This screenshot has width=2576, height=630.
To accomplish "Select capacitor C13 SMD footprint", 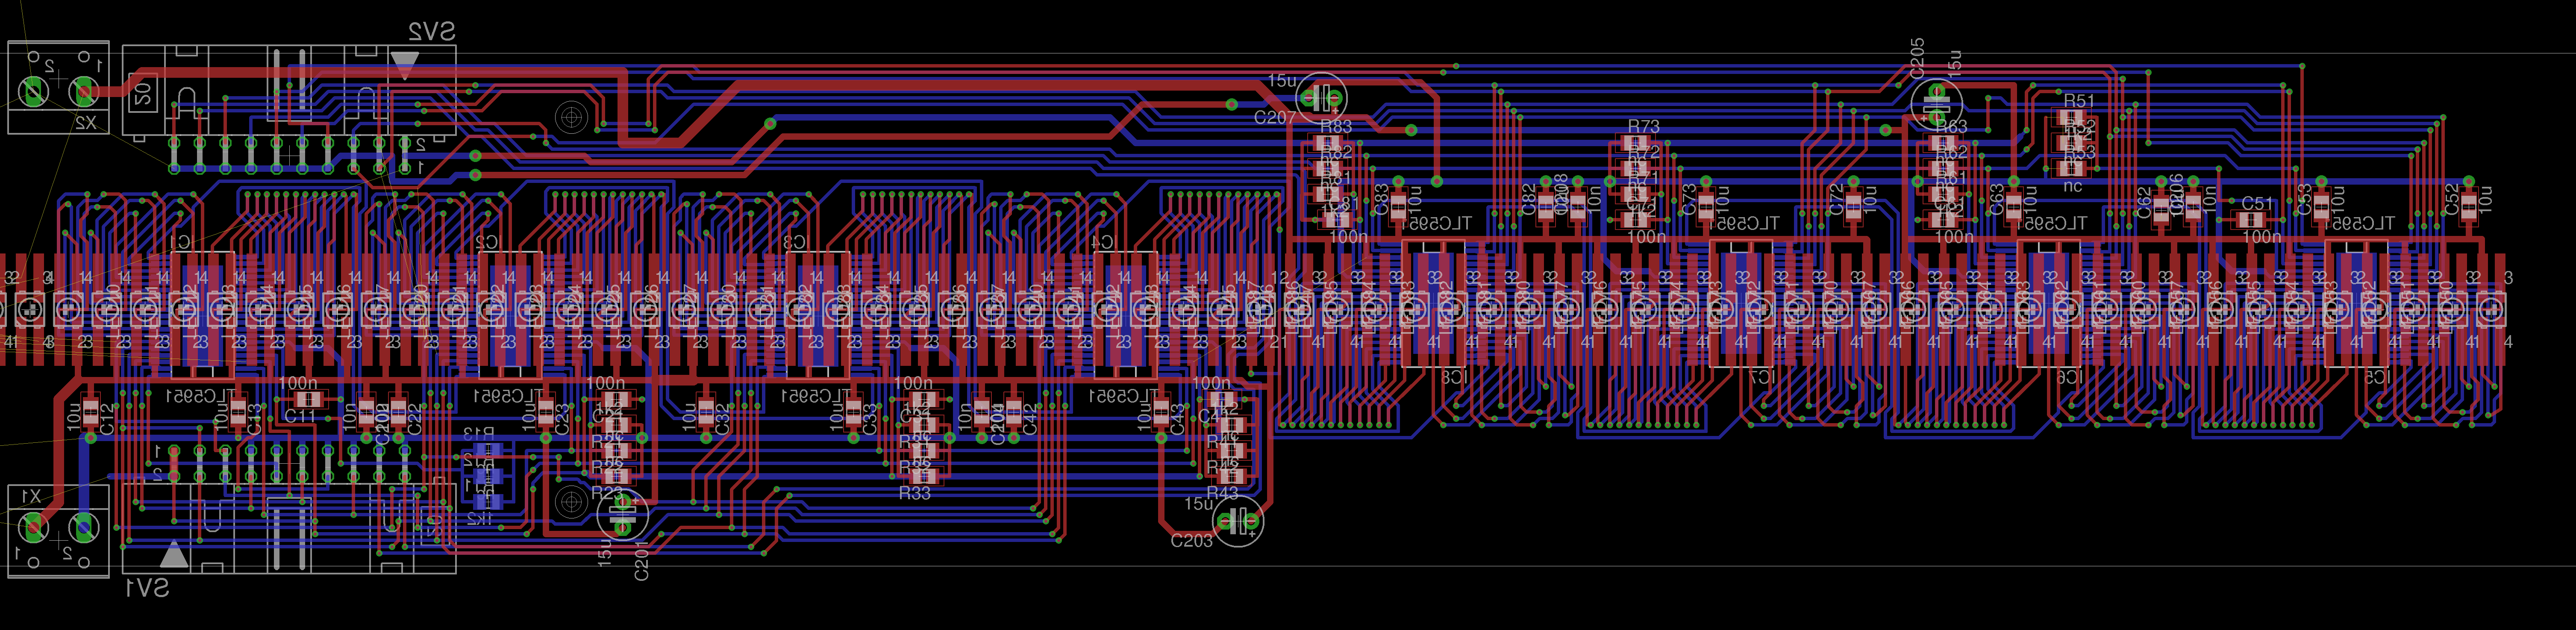I will [x=238, y=411].
